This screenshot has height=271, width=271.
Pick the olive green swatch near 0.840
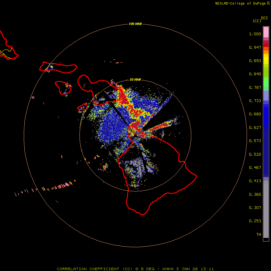click(x=266, y=72)
